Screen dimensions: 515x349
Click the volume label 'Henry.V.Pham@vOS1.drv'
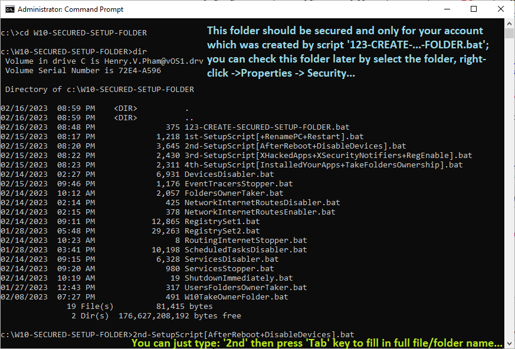[154, 61]
